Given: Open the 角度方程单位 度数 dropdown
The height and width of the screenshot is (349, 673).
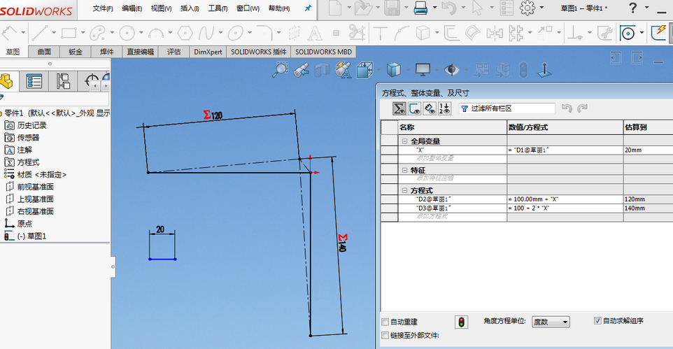Looking at the screenshot, I should pos(551,322).
